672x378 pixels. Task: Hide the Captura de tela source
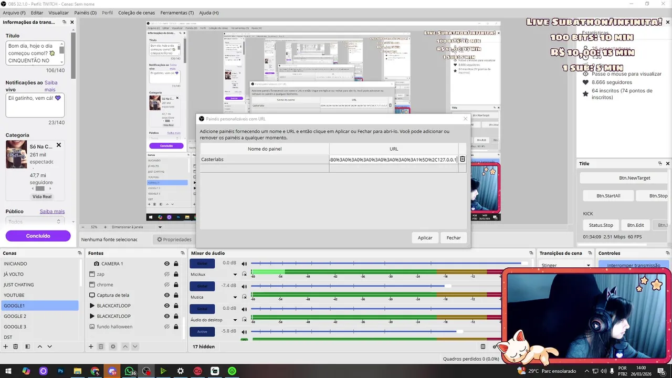166,295
